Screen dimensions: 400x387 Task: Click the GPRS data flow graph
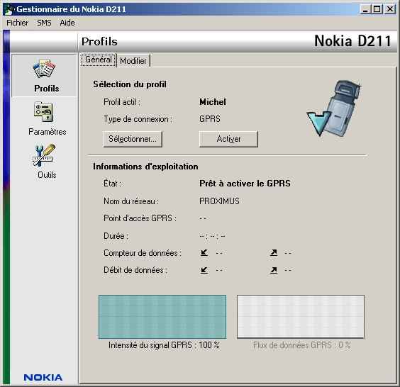tap(301, 317)
